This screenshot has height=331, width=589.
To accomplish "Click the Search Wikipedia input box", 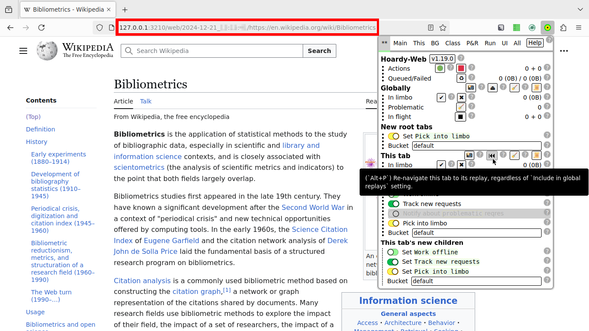I will [212, 51].
